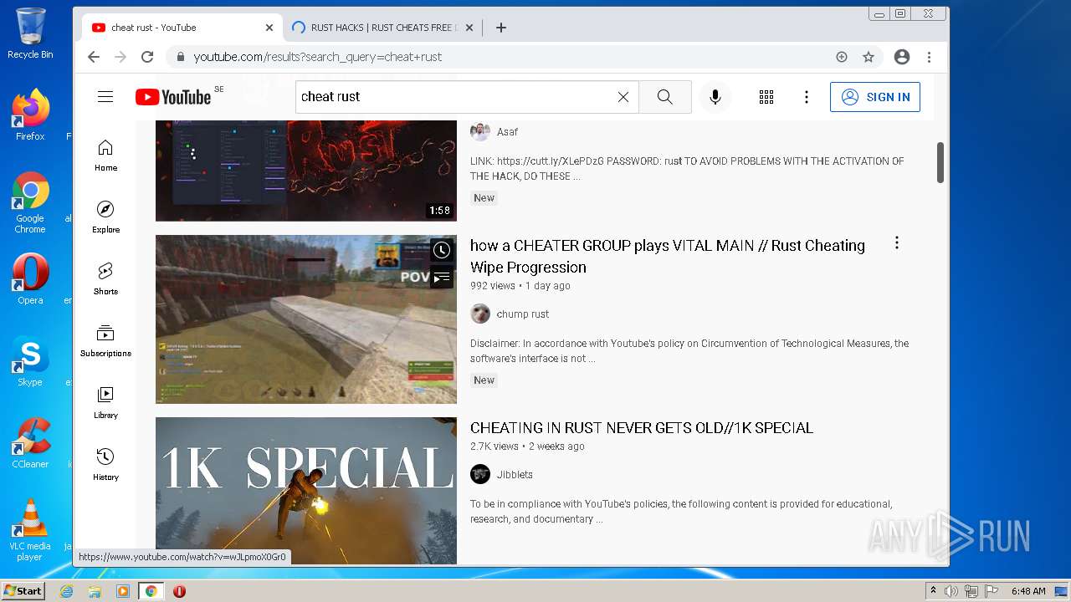
Task: Bookmark this page with the star
Action: tap(869, 57)
